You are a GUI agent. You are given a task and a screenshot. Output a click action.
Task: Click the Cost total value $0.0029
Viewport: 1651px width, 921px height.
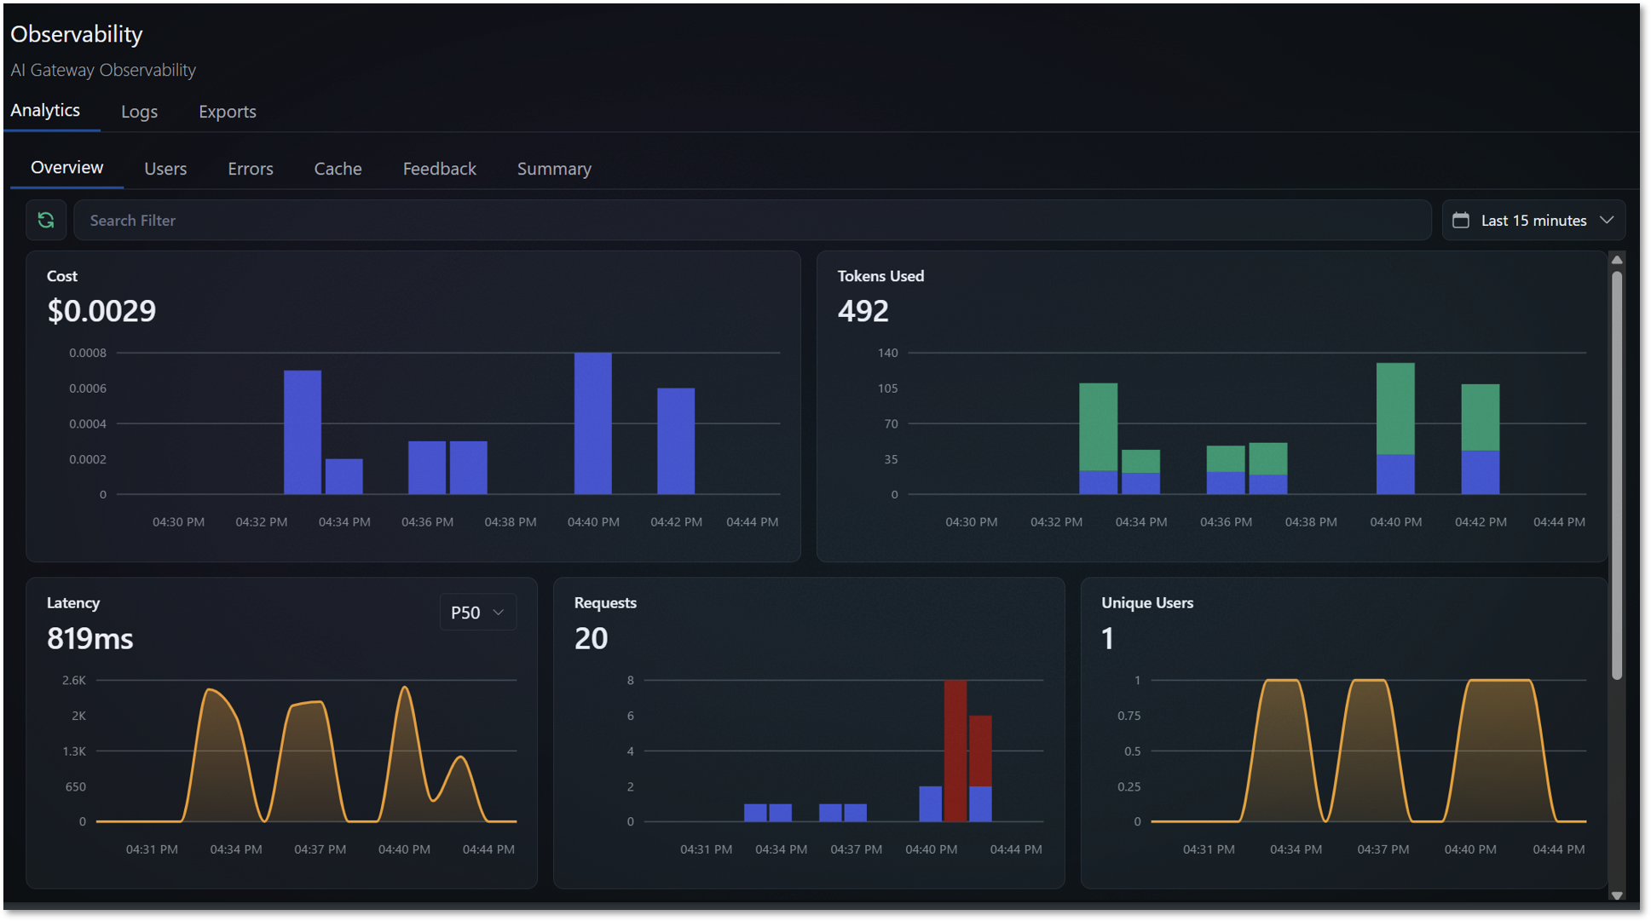pyautogui.click(x=101, y=311)
